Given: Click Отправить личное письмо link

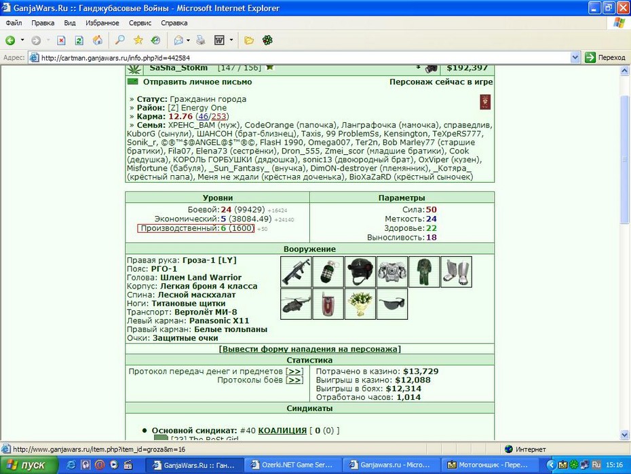Looking at the screenshot, I should [197, 81].
